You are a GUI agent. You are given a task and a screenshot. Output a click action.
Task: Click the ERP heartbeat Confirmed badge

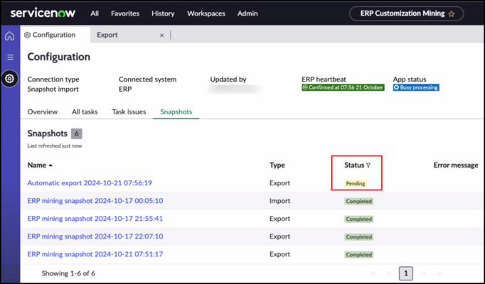tap(343, 87)
